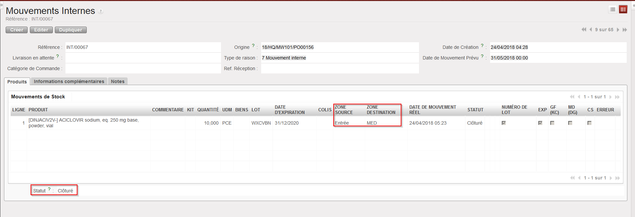Toggle the EXP checkbox in row 1
Image resolution: width=635 pixels, height=217 pixels.
pyautogui.click(x=540, y=123)
